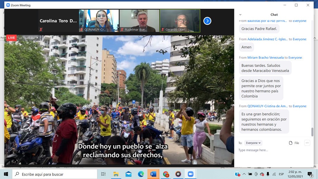Open File Explorer from the taskbar

point(116,174)
